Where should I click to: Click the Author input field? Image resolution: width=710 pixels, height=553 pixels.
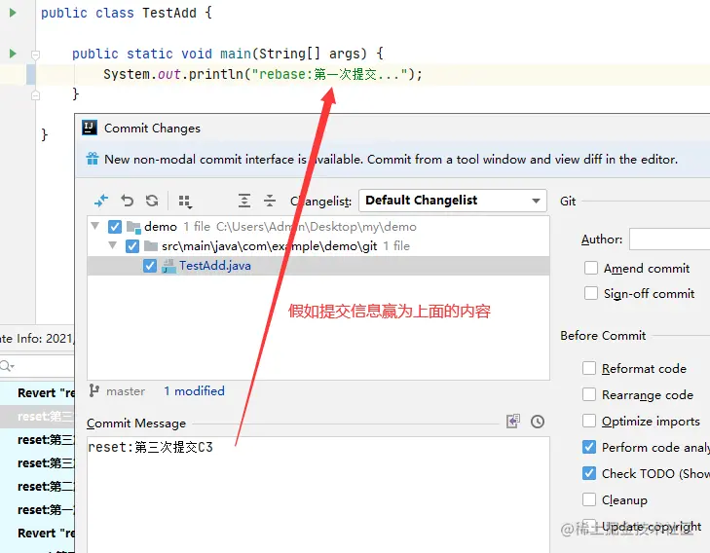[669, 239]
